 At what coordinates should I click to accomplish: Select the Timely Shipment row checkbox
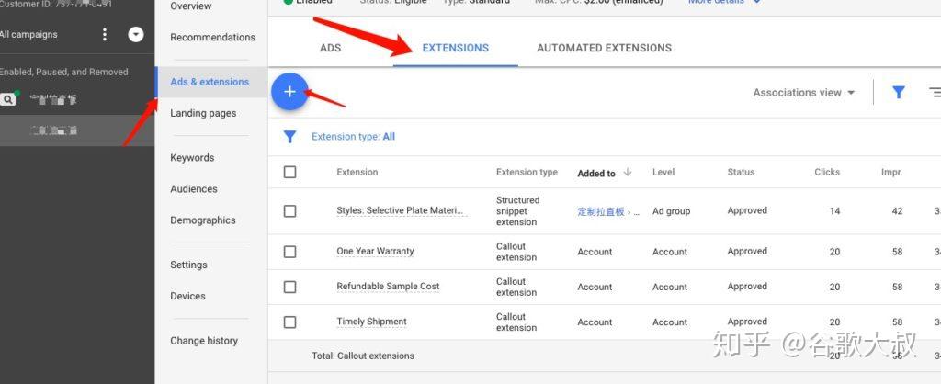point(289,322)
